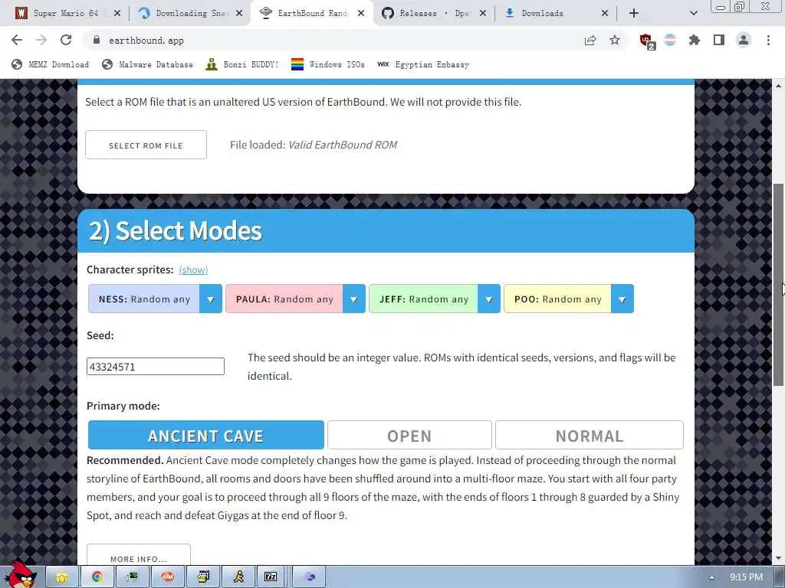Open the Extensions puzzle-piece menu
The image size is (785, 588).
tap(694, 40)
